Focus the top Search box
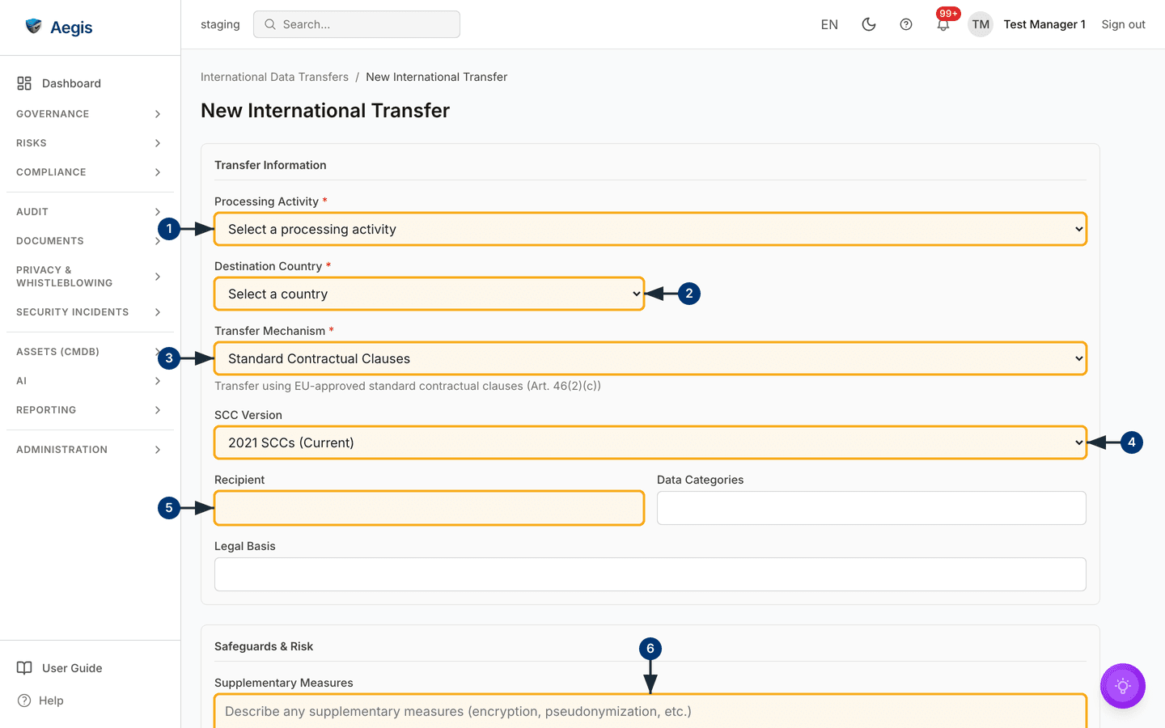This screenshot has height=728, width=1165. point(357,24)
